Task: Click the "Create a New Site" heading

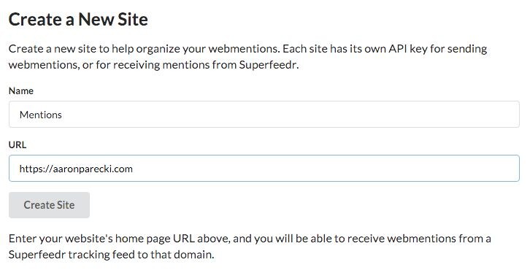Action: [78, 19]
